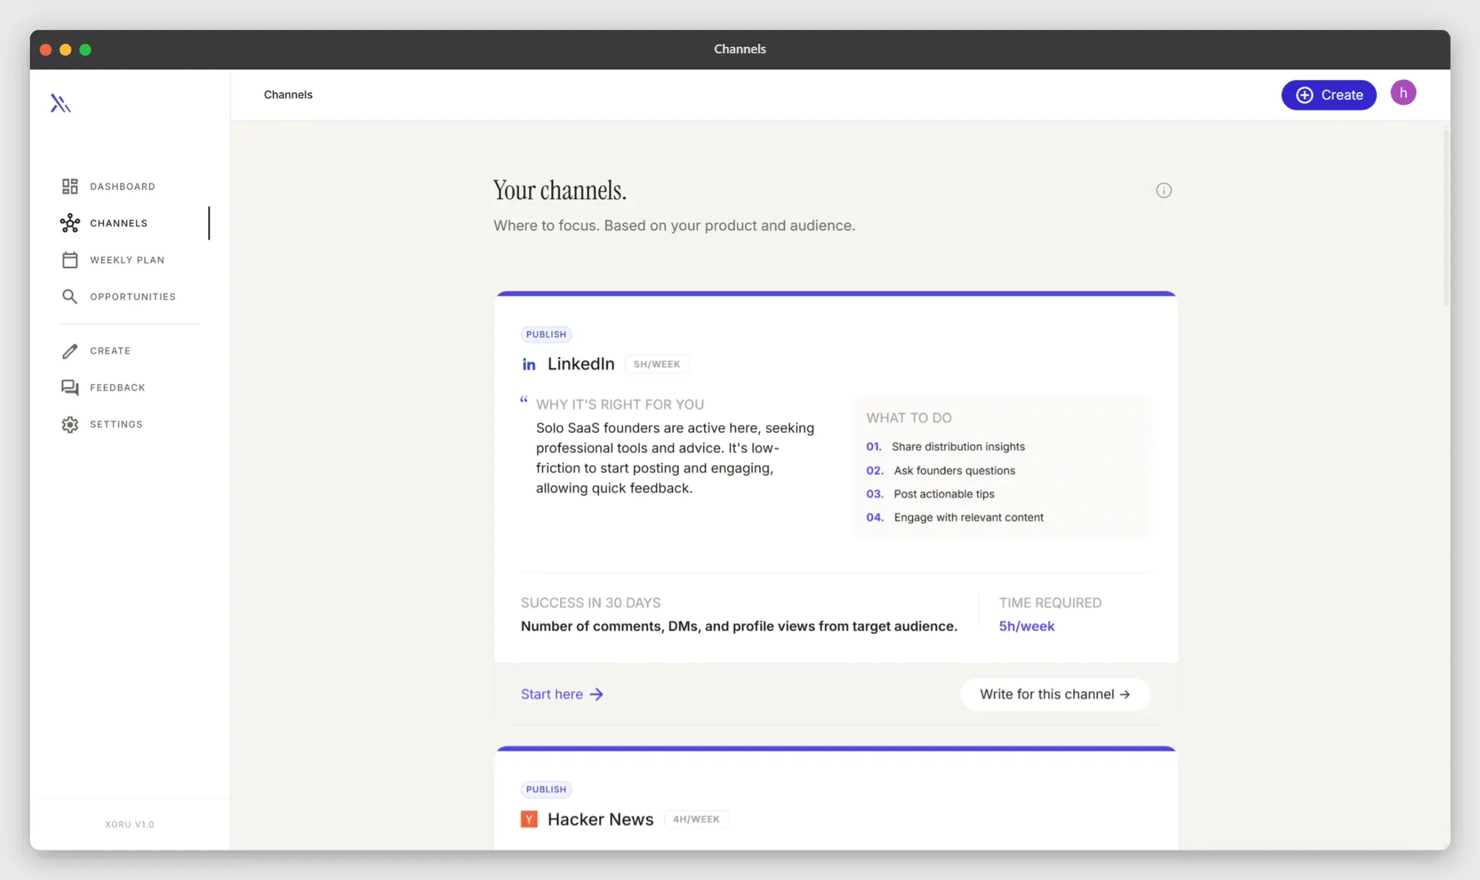Image resolution: width=1480 pixels, height=880 pixels.
Task: Click the 5H/WEEK tag next to LinkedIn
Action: click(x=657, y=365)
